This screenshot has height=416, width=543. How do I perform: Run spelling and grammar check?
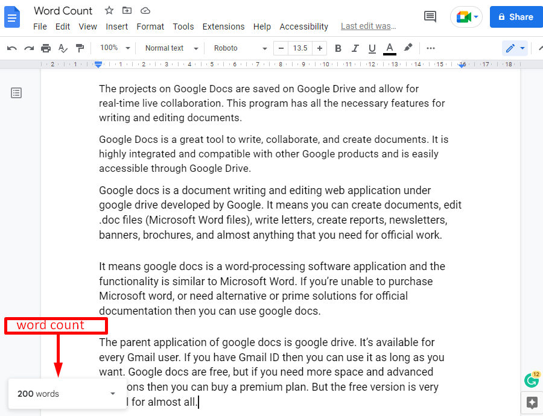point(63,48)
